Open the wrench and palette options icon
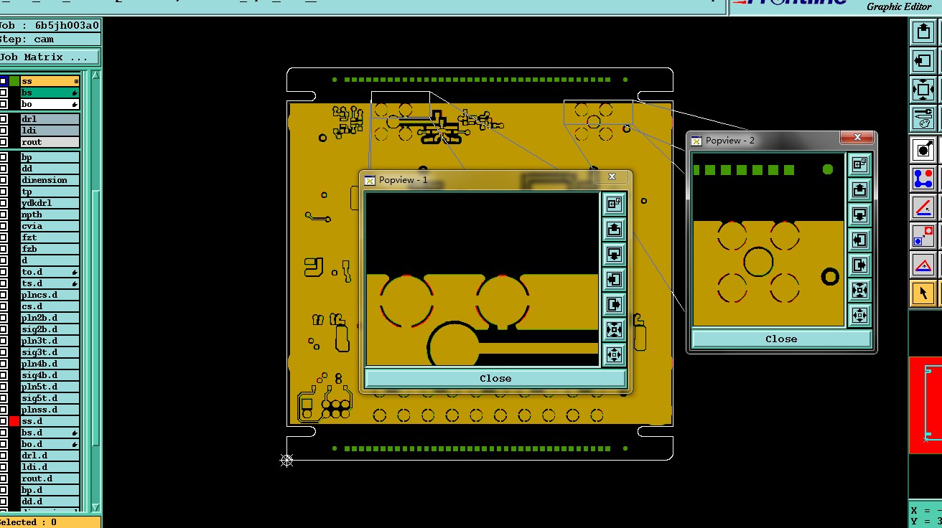The width and height of the screenshot is (942, 528). (x=923, y=118)
